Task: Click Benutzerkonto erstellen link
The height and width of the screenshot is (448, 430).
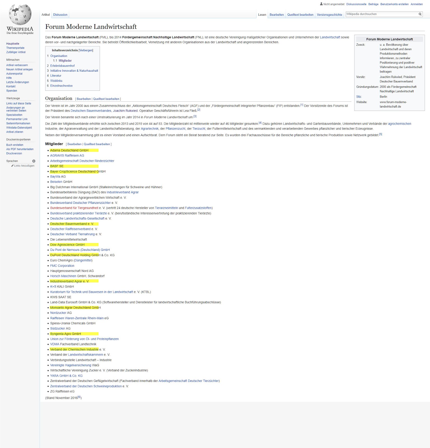Action: 394,4
